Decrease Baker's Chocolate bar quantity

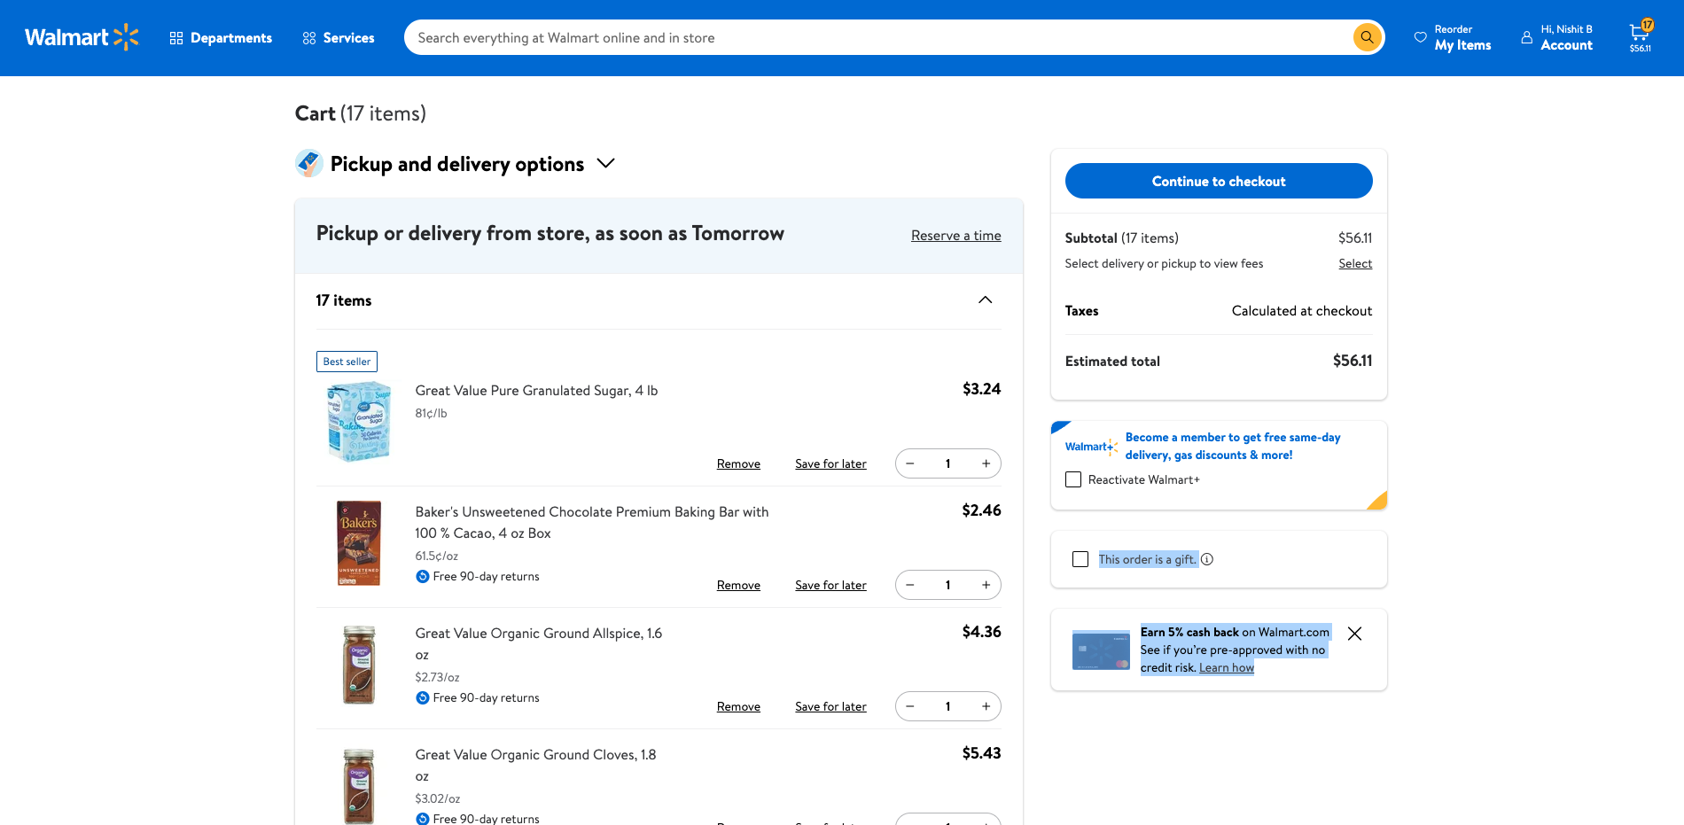910,585
